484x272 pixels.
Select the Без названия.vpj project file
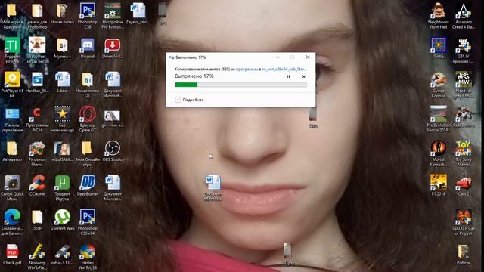tap(62, 119)
